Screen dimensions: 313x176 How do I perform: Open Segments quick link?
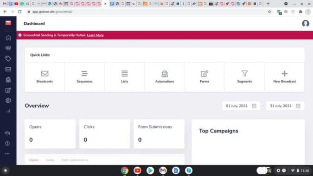(x=244, y=77)
